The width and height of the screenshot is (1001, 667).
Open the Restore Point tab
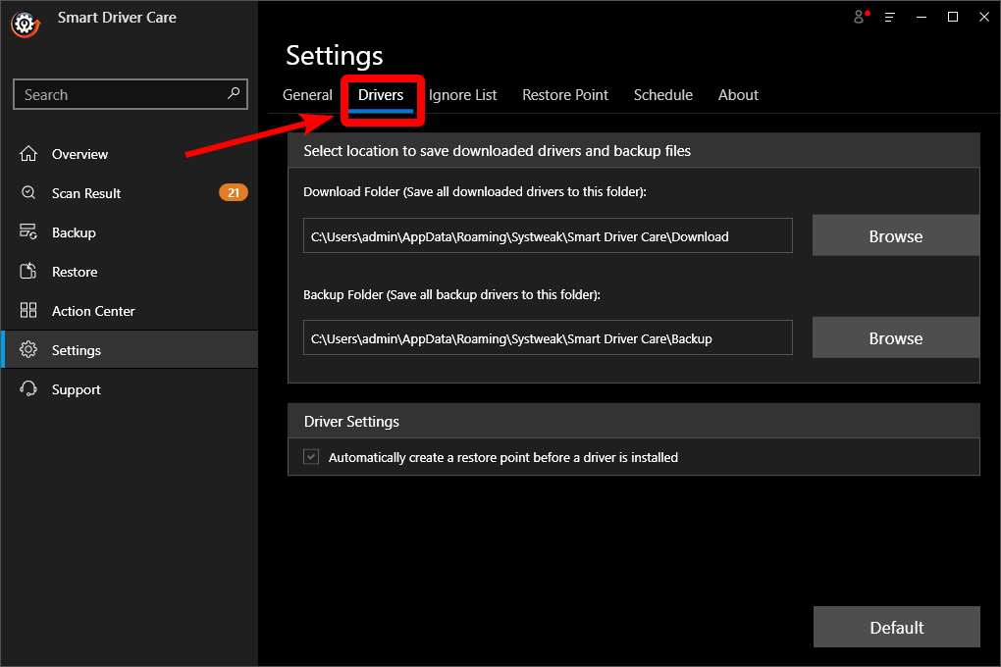click(x=565, y=95)
